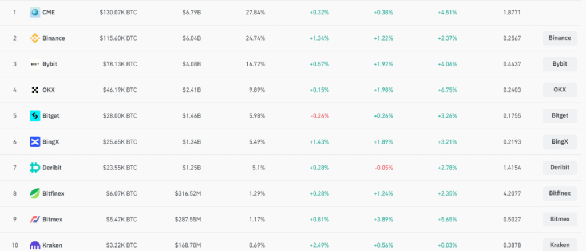Viewport: 586px width, 251px height.
Task: Click the CME exchange logo icon
Action: tap(35, 12)
